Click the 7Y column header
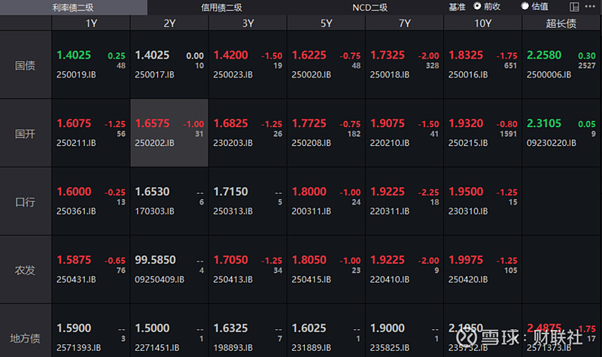This screenshot has width=602, height=357. pyautogui.click(x=404, y=23)
